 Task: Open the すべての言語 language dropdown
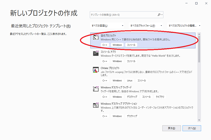click(107, 26)
